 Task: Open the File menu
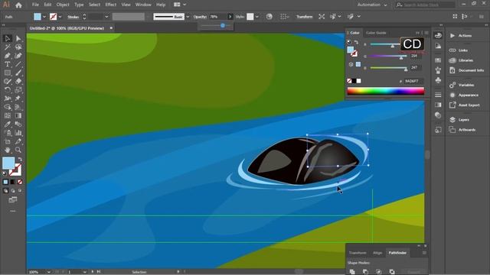[x=35, y=5]
